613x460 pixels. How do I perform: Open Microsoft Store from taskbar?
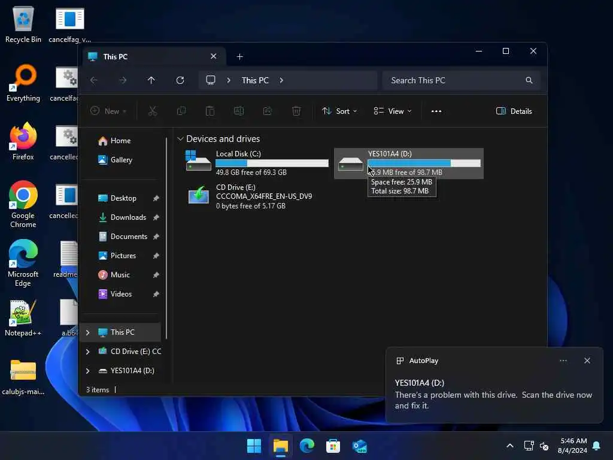[x=333, y=446]
